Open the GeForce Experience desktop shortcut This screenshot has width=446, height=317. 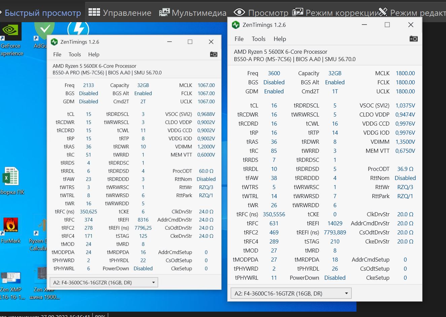click(x=11, y=40)
